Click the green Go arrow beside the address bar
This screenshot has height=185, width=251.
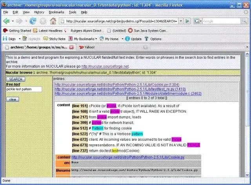pyautogui.click(x=187, y=21)
